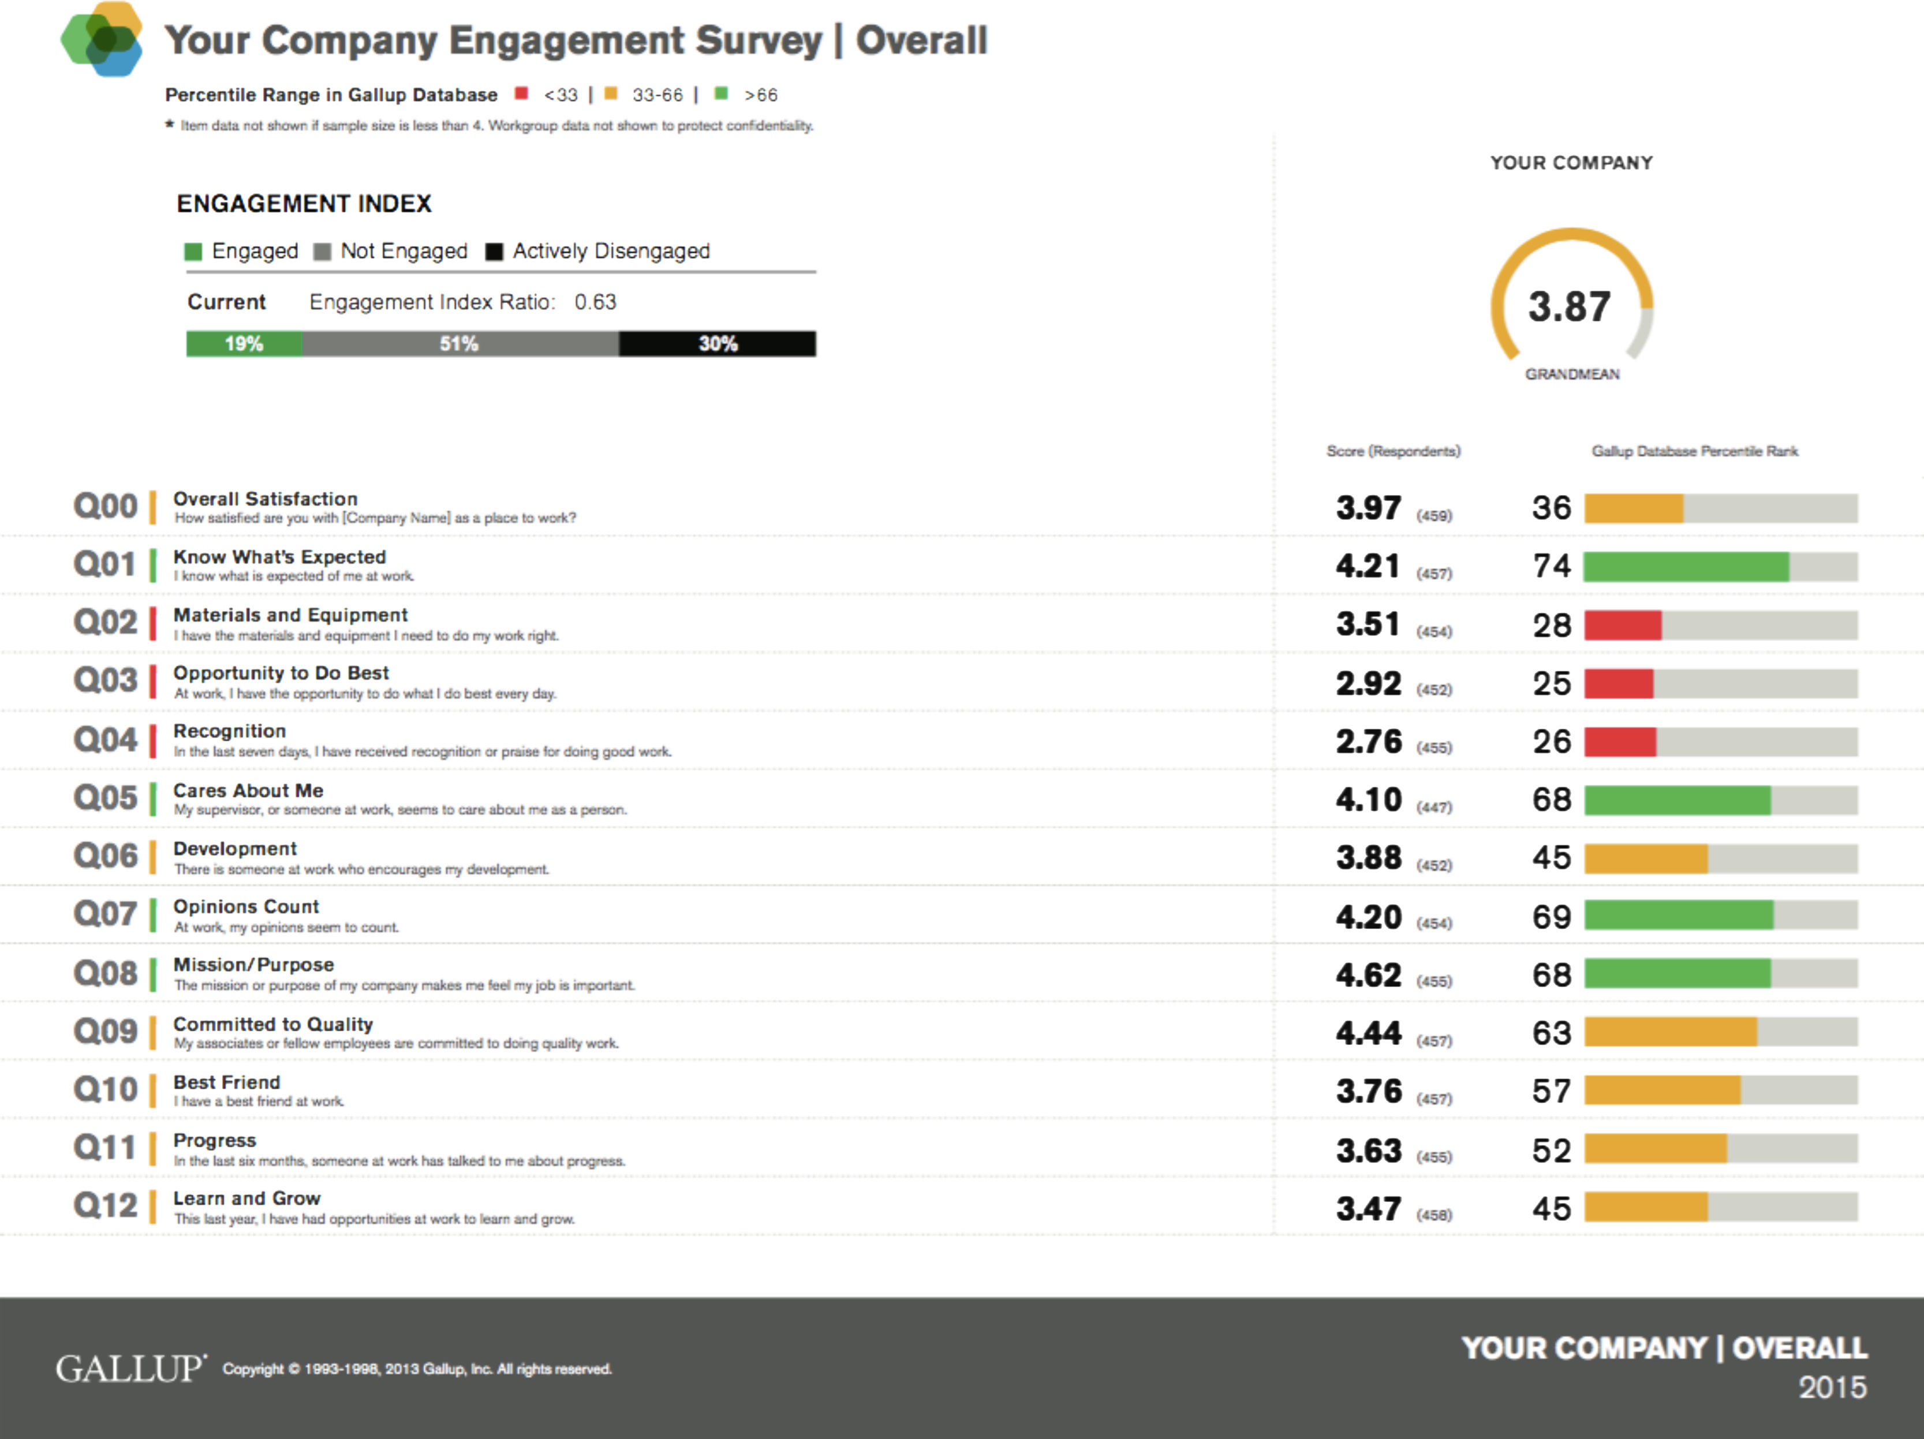The image size is (1924, 1439).
Task: Click the orange 33-66 legend square
Action: pyautogui.click(x=611, y=93)
